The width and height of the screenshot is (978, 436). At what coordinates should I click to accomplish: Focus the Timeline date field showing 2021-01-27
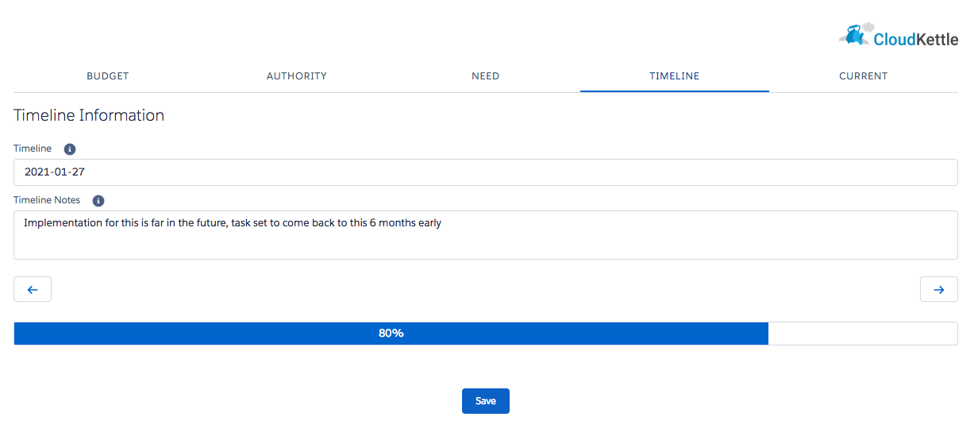coord(485,172)
